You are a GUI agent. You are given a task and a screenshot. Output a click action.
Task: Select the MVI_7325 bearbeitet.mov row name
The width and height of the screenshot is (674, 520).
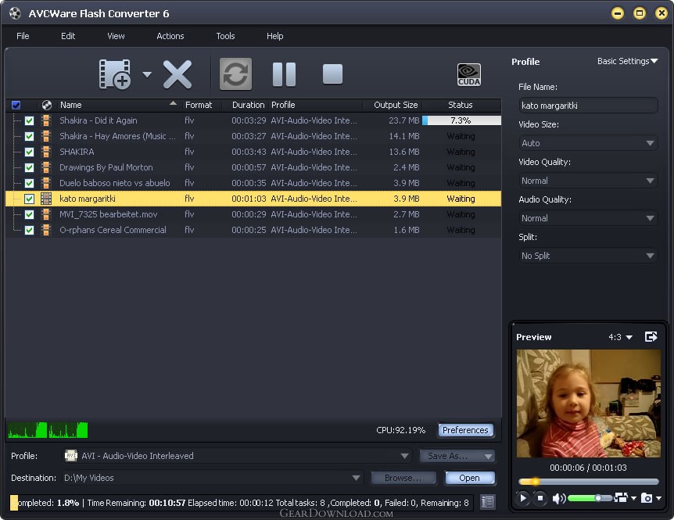point(109,214)
